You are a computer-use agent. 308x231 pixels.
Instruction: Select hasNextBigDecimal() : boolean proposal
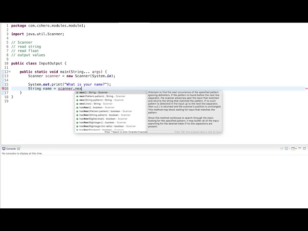pos(111,119)
